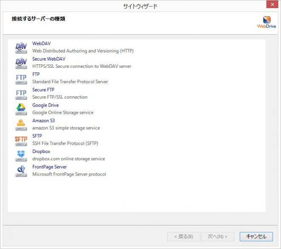This screenshot has width=281, height=249.
Task: Click 'Standard File Transfer Protocol Server' description
Action: pos(70,82)
